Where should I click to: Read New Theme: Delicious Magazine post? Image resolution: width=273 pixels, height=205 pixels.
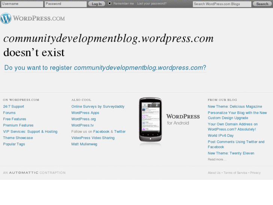[235, 106]
